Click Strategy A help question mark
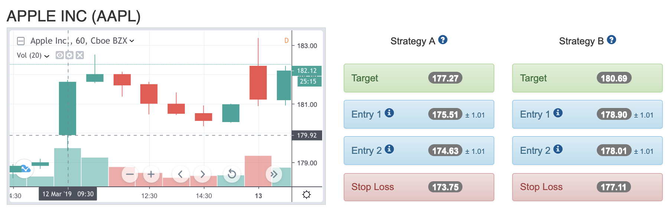Viewport: 671px width, 216px height. [x=443, y=40]
